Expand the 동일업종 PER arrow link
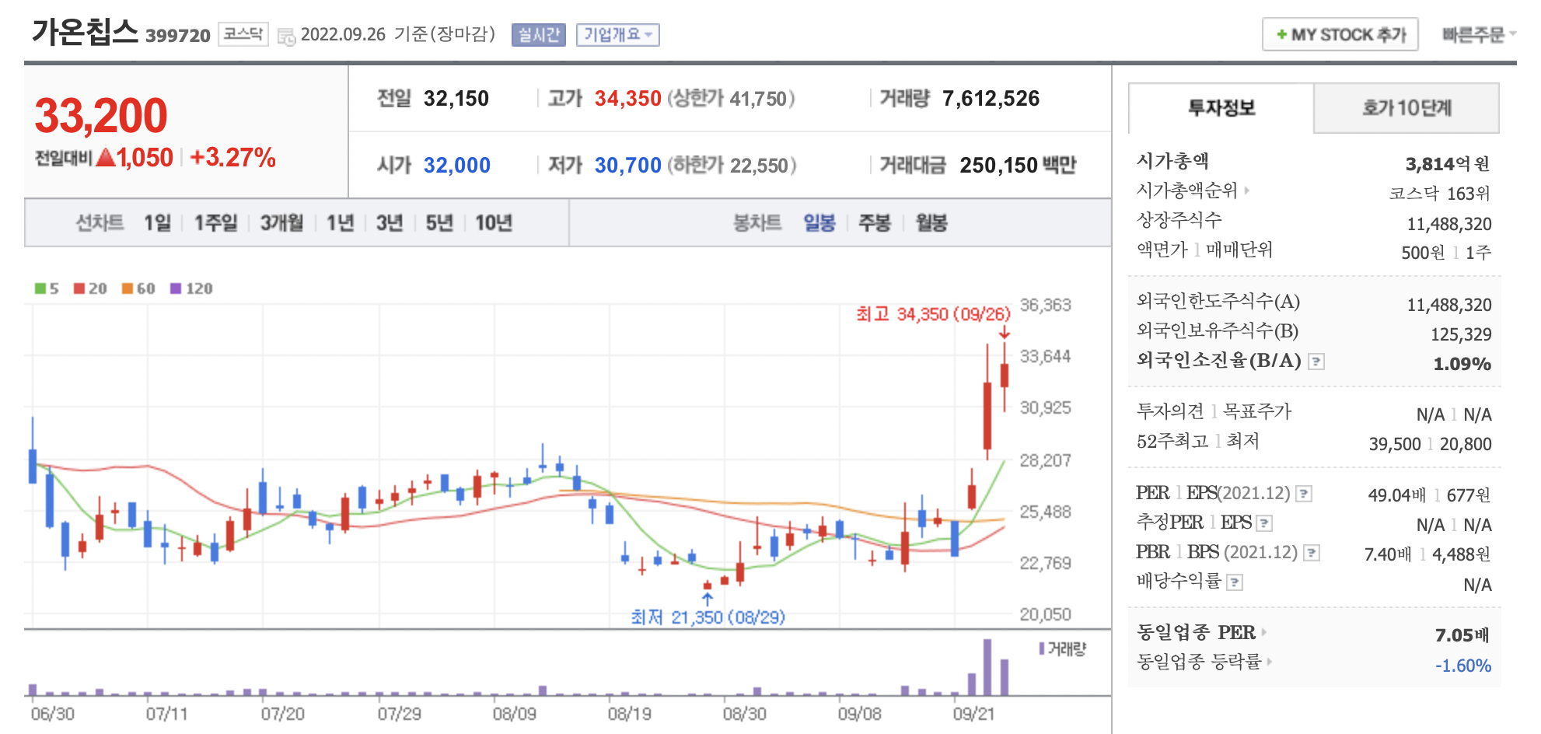 1263,632
